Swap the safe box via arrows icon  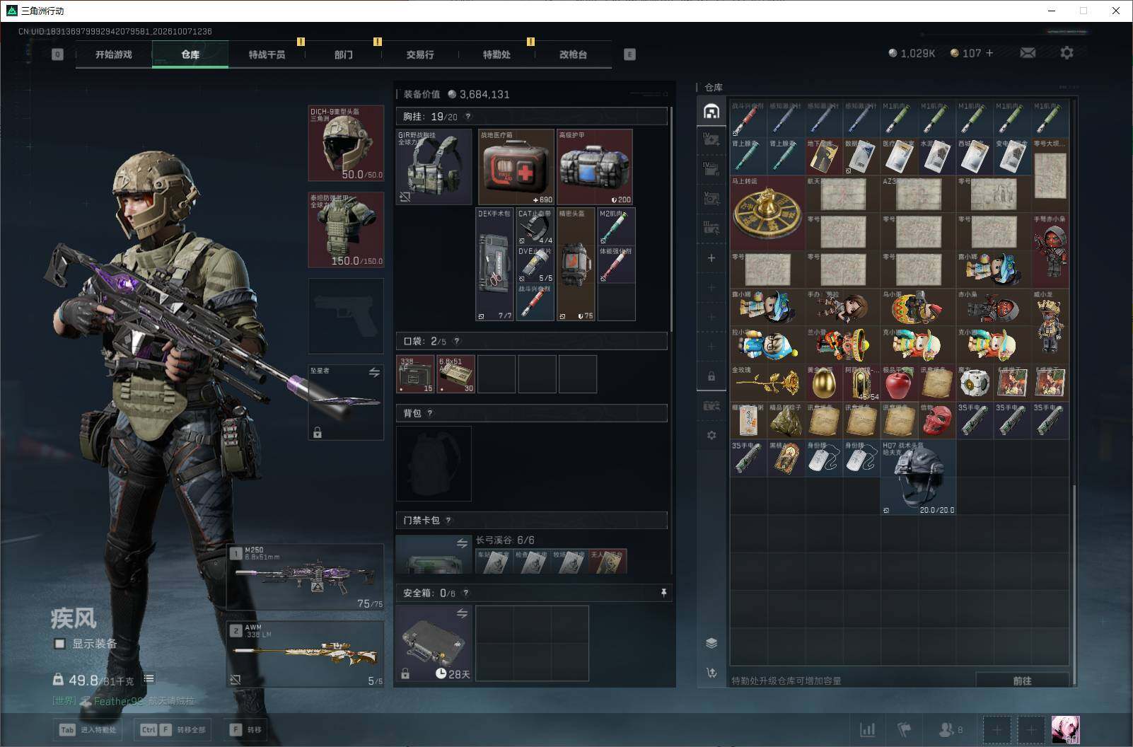[462, 613]
